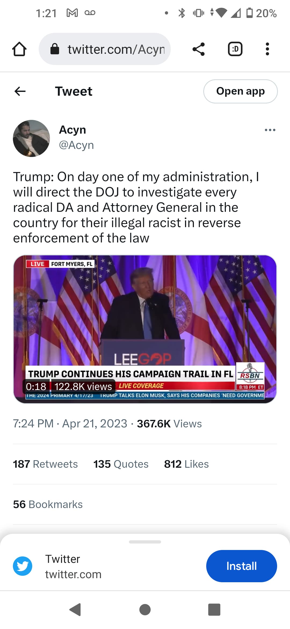This screenshot has width=290, height=629.
Task: Open the @Acyn handle link
Action: pos(76,145)
